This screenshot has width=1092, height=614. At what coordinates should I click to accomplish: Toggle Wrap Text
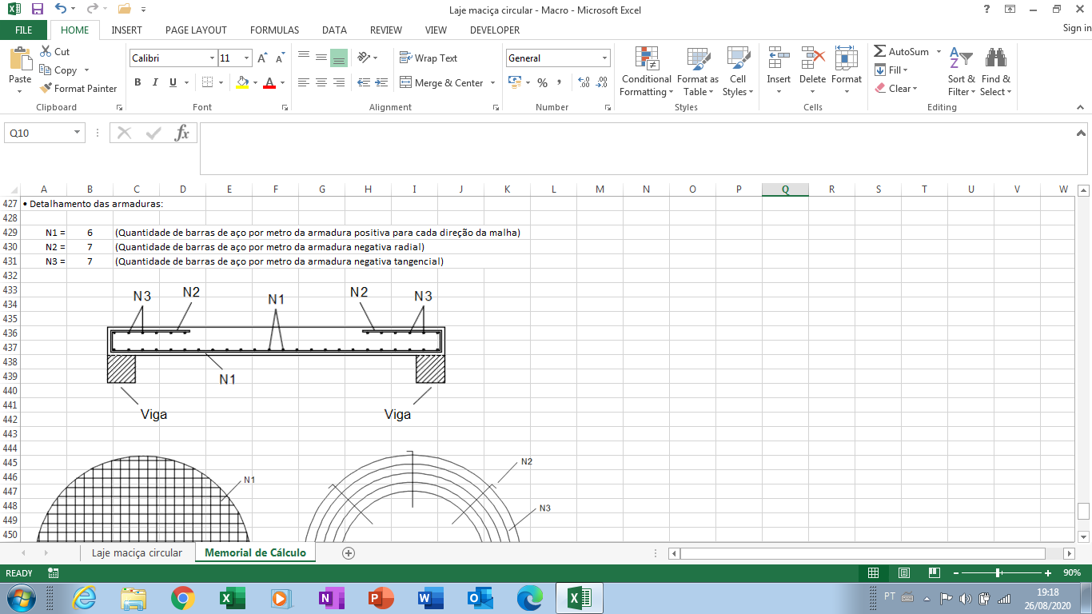click(428, 58)
